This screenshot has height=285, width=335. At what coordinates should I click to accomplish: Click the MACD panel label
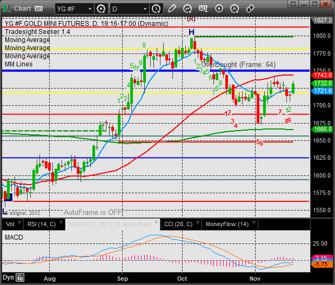click(x=14, y=237)
